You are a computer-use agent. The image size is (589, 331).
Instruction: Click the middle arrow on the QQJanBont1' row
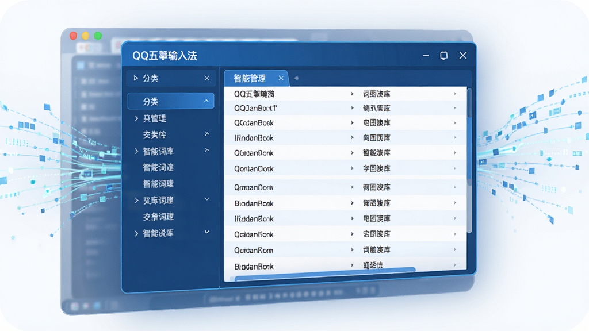tap(352, 108)
